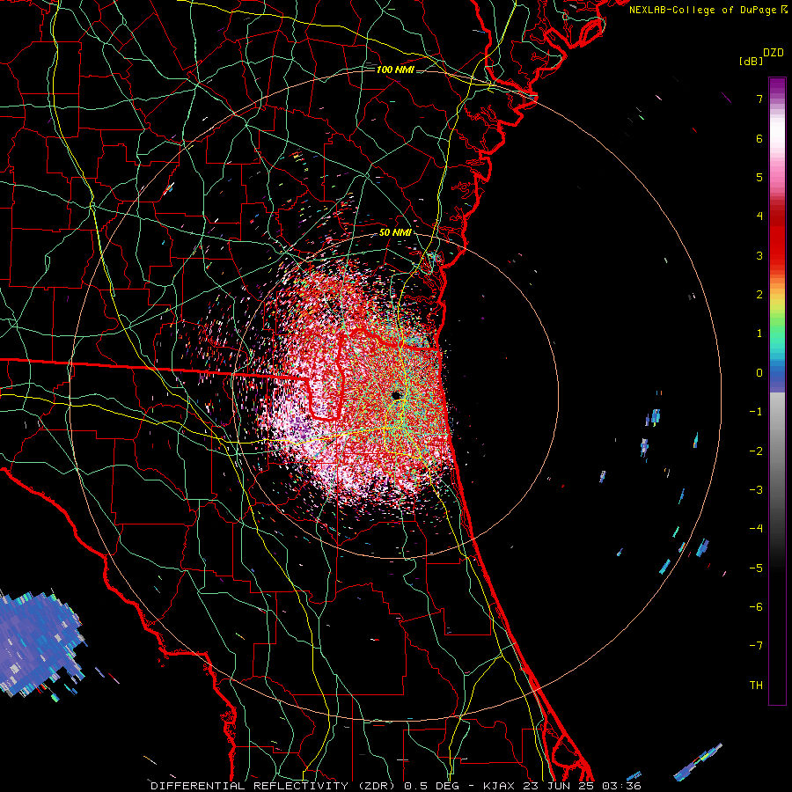Click the TH label on color scale
The width and height of the screenshot is (792, 792).
[x=756, y=686]
